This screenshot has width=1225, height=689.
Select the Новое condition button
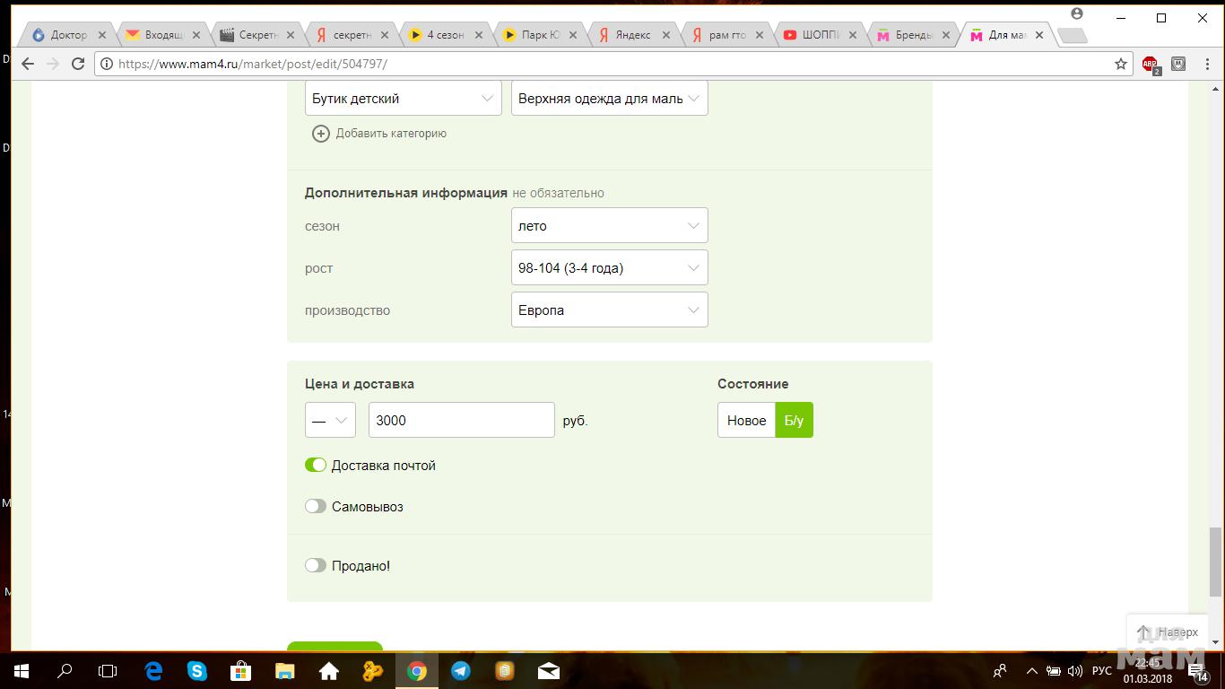coord(746,421)
